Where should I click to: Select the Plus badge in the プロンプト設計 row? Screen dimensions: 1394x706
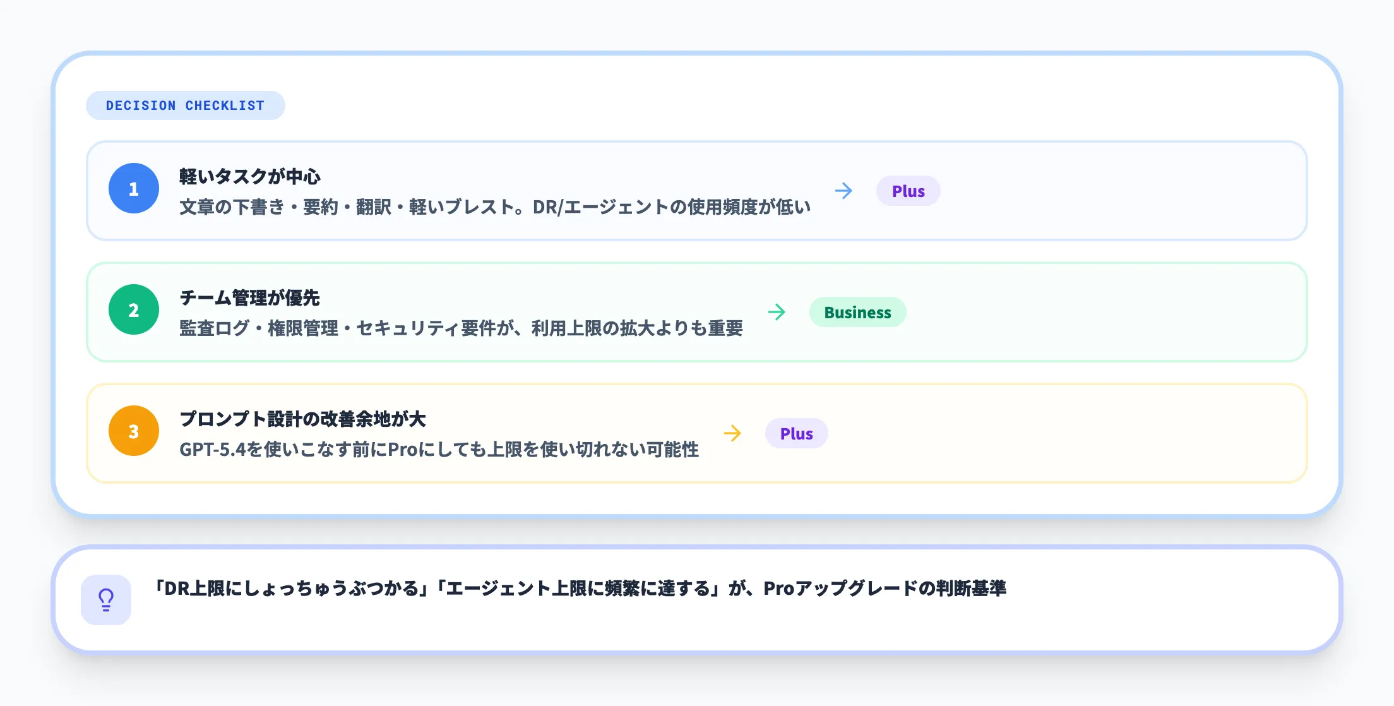[796, 433]
